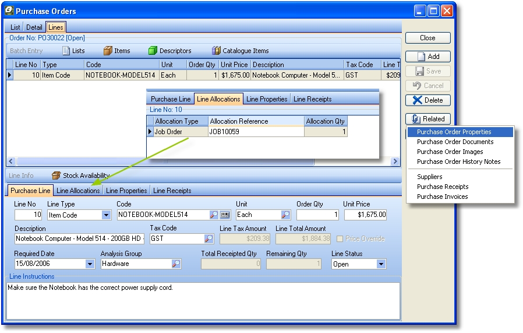
Task: Open the Required Date dropdown
Action: [x=90, y=264]
